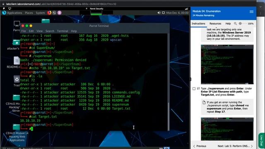Click the browser side panel chevron
265x149 pixels.
click(260, 7)
